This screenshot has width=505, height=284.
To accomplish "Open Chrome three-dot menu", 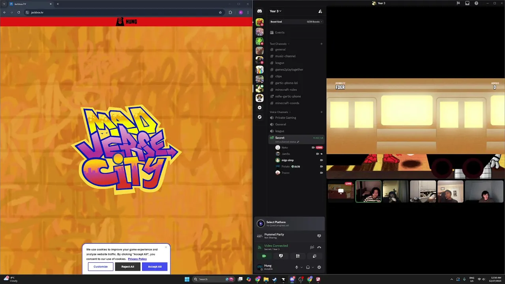I will (248, 12).
